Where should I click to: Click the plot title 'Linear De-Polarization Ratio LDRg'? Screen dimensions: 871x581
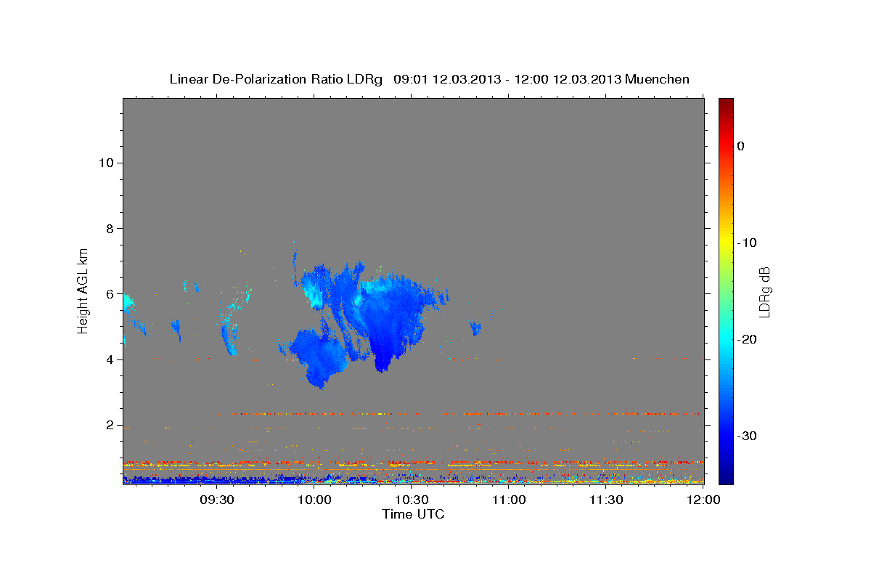point(276,79)
